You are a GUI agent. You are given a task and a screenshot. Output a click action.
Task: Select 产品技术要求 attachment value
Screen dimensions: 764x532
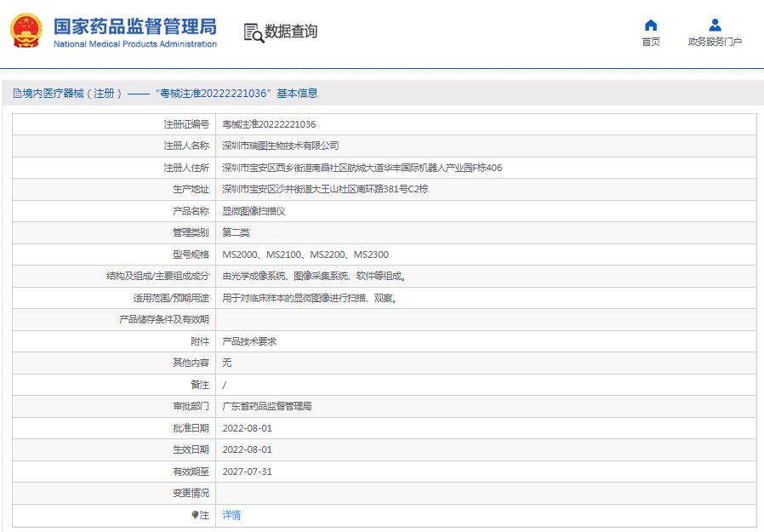pos(249,341)
